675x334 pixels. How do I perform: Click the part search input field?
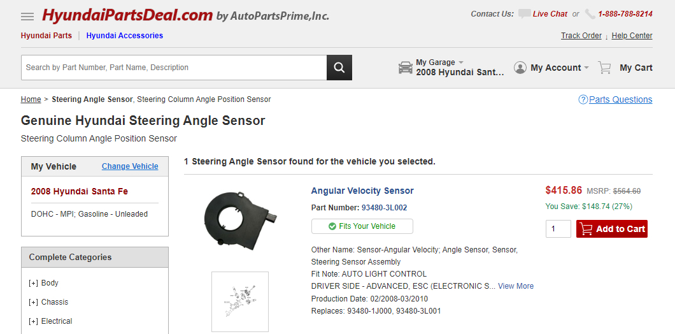[x=174, y=68]
